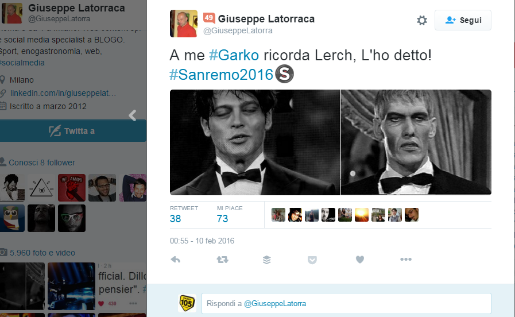Open the #Garko hashtag link
This screenshot has height=317, width=515.
pos(234,55)
